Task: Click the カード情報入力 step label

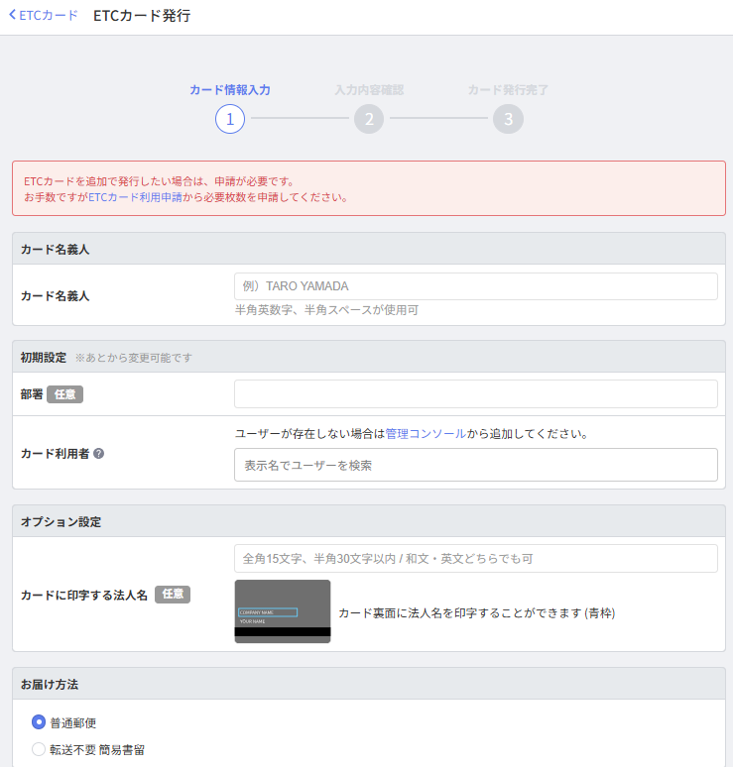Action: point(230,89)
